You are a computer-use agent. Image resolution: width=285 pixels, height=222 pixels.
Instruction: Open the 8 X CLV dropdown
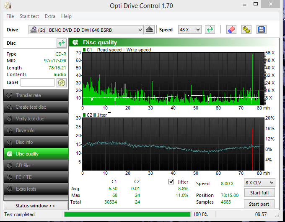[259, 182]
